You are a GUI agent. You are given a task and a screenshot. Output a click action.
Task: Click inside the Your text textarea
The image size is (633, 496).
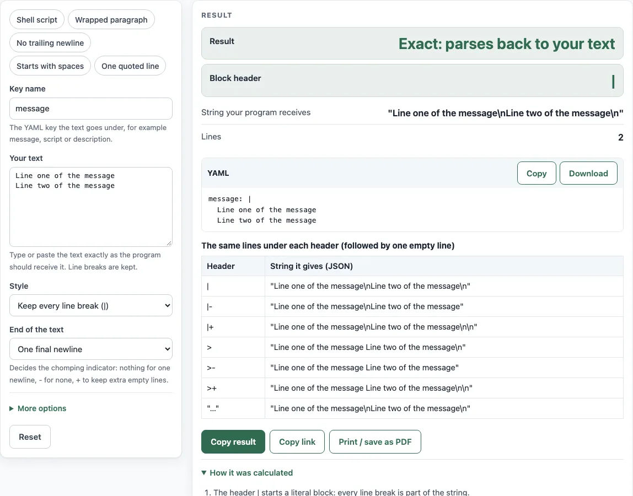[91, 207]
